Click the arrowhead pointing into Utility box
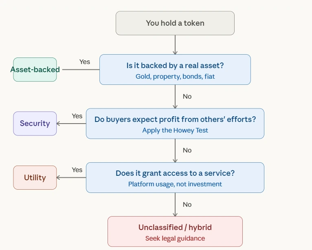 pyautogui.click(x=59, y=178)
